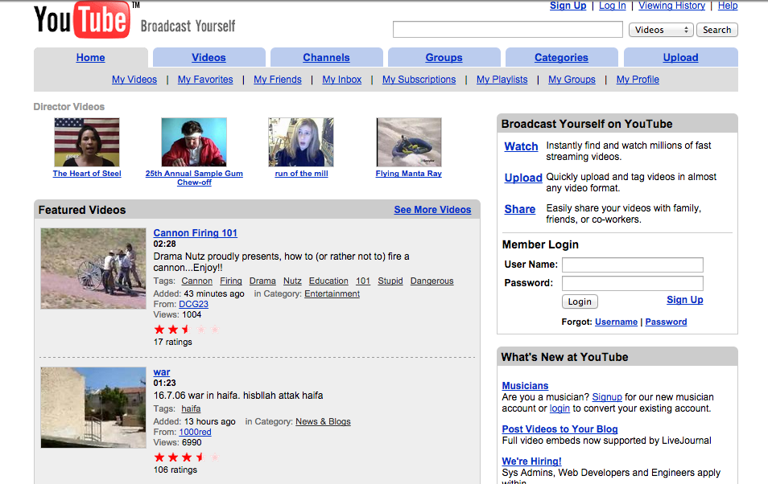This screenshot has height=484, width=768.
Task: Click run of the mill title link
Action: pos(301,173)
